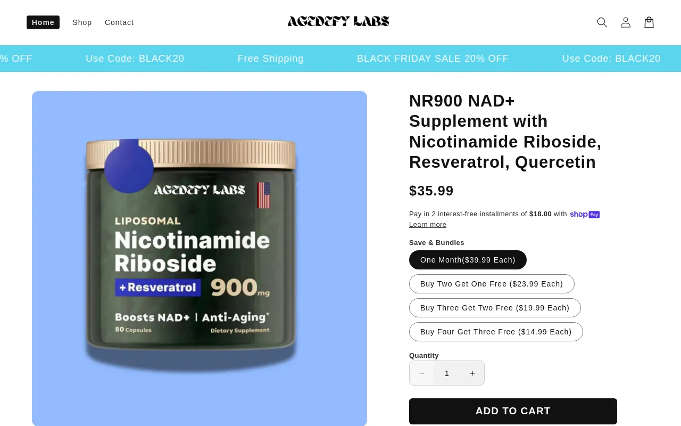Click the Shop Pay logo

coord(585,214)
